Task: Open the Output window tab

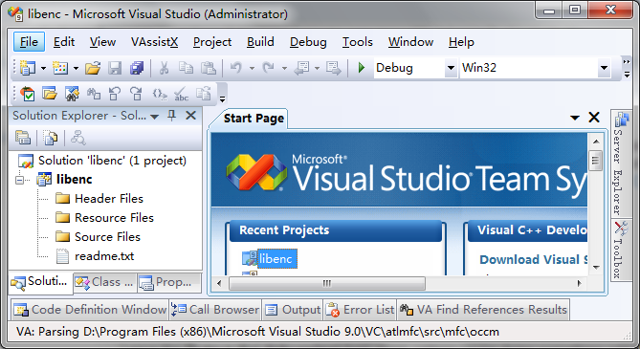Action: pyautogui.click(x=293, y=310)
